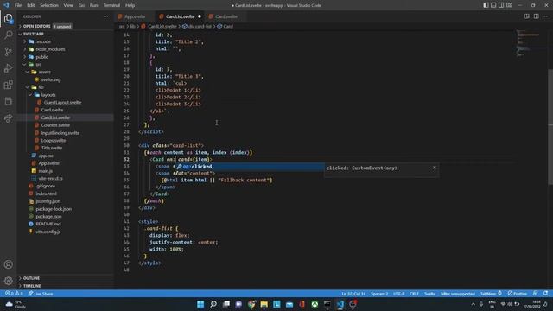
Task: Open the Windows Start button
Action: click(x=200, y=304)
